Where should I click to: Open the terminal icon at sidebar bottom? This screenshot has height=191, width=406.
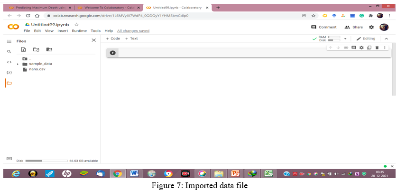pos(9,159)
